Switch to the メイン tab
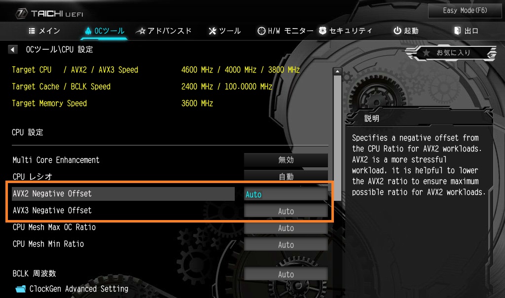 click(44, 31)
